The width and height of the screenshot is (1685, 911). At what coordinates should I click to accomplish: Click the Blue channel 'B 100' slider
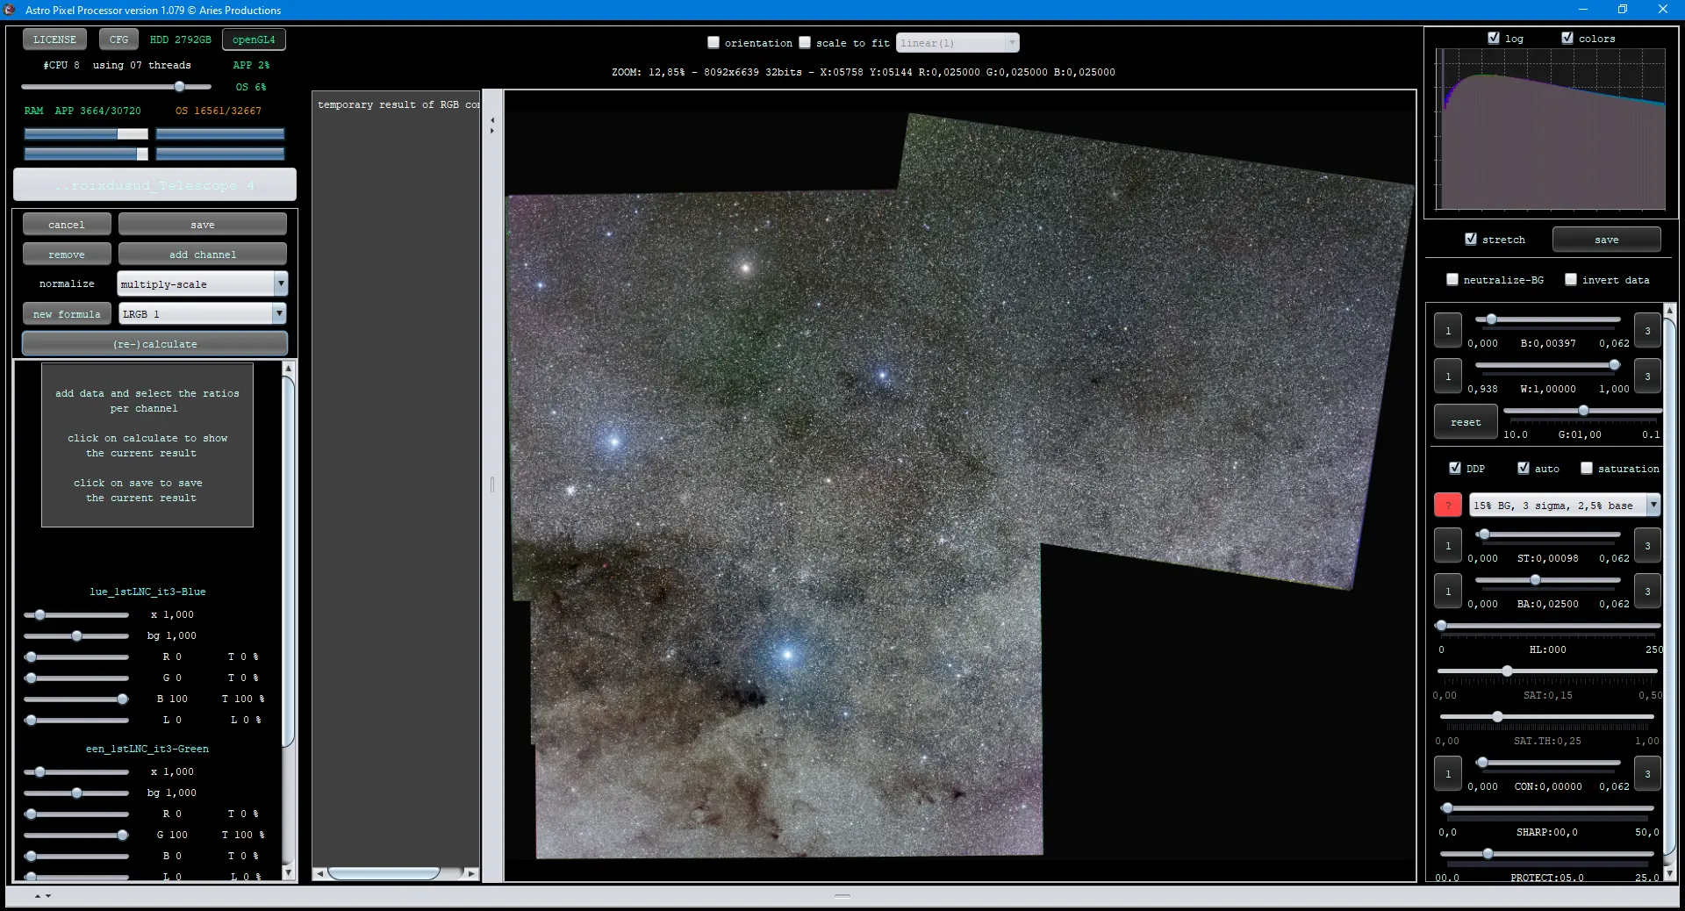[x=76, y=699]
